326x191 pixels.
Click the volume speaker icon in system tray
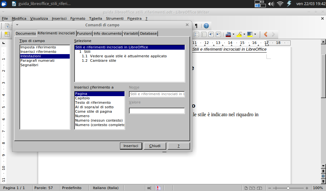coord(271,4)
